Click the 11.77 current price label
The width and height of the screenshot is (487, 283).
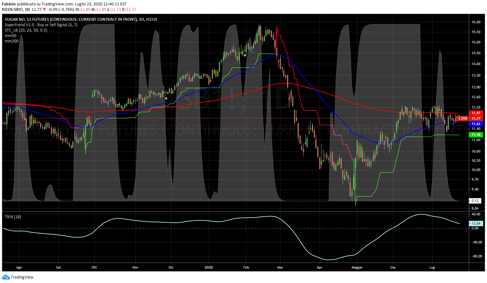476,118
